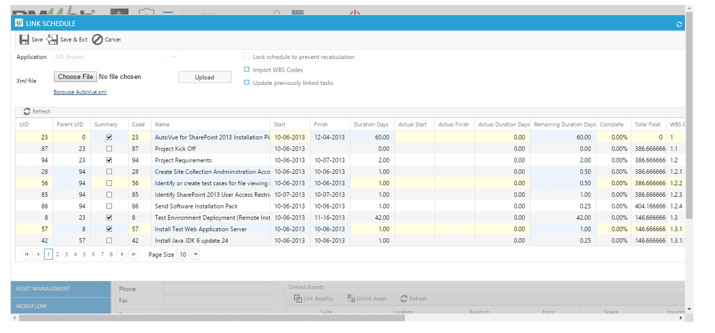Screen dimensions: 715x333
Task: Select the Project Kick Off name cell
Action: 211,149
